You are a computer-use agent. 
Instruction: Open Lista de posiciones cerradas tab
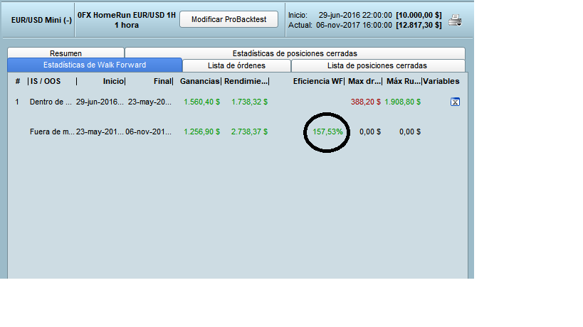coord(377,65)
